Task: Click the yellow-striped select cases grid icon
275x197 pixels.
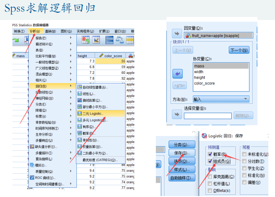Action: coord(130,40)
